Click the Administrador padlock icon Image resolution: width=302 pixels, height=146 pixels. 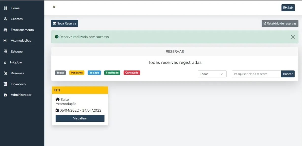[6, 94]
